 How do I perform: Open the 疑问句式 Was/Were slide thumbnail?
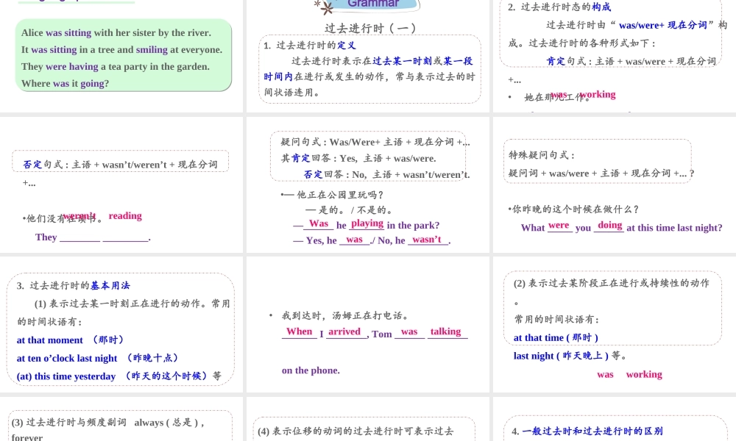pyautogui.click(x=368, y=184)
